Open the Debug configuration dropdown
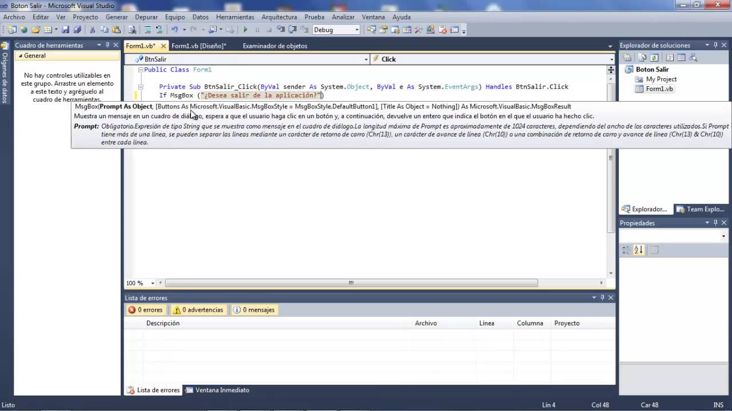This screenshot has width=732, height=411. [336, 30]
